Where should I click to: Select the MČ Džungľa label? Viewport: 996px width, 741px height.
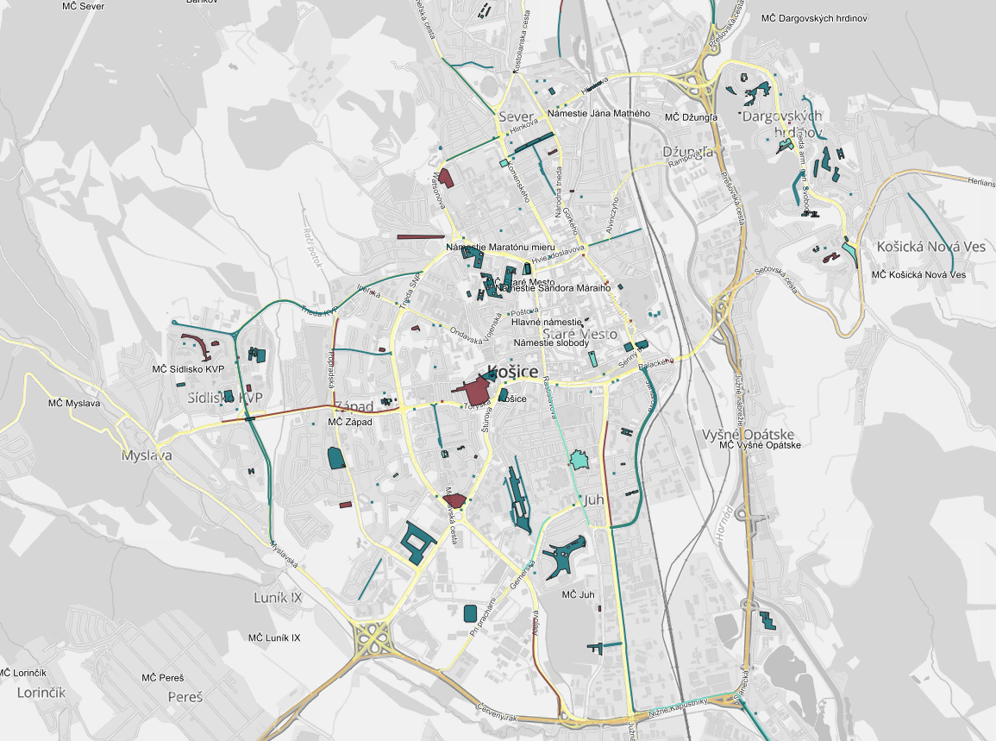pyautogui.click(x=691, y=117)
